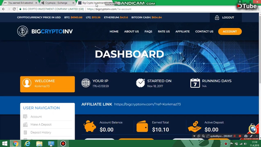
Task: Click the LOGOUT link
Action: pos(228,17)
